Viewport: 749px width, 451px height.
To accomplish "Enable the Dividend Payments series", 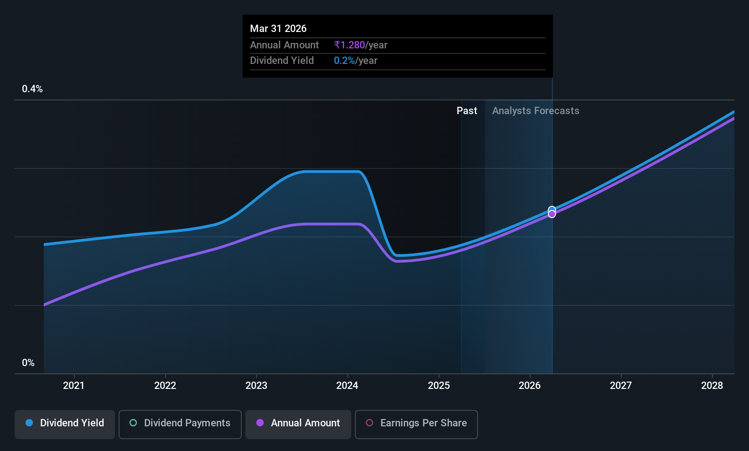I will tap(180, 424).
